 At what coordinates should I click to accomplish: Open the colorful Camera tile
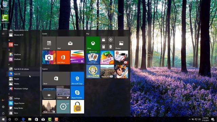click(x=49, y=57)
